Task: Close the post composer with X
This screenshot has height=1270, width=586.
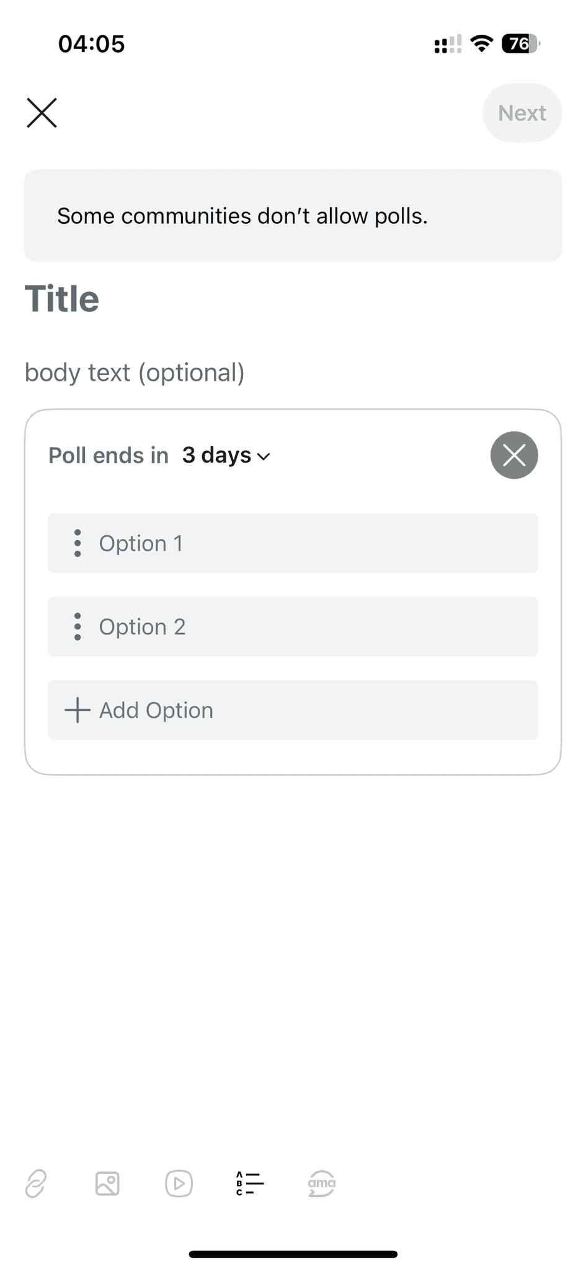Action: click(42, 113)
